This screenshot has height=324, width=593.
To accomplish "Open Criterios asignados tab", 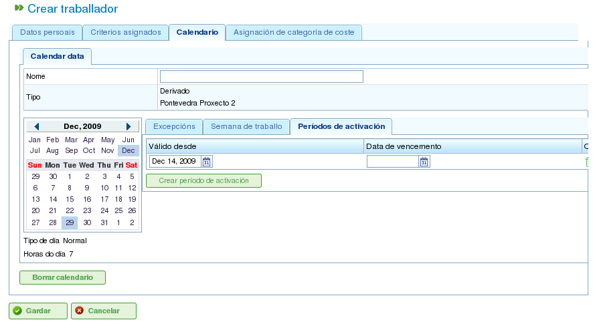I will 126,32.
